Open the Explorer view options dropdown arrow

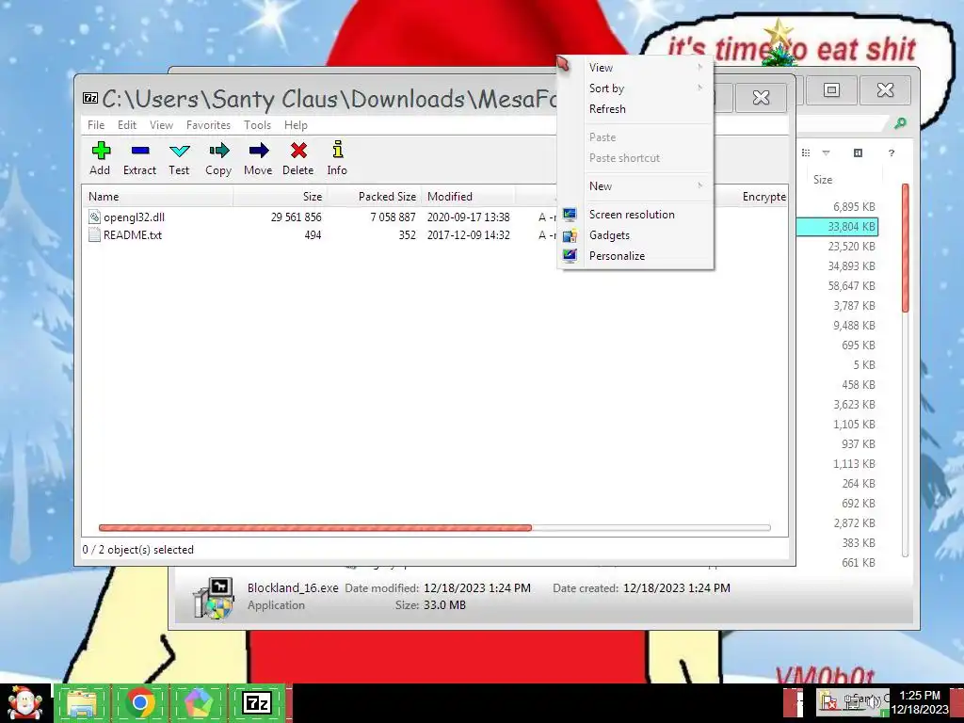click(x=827, y=153)
